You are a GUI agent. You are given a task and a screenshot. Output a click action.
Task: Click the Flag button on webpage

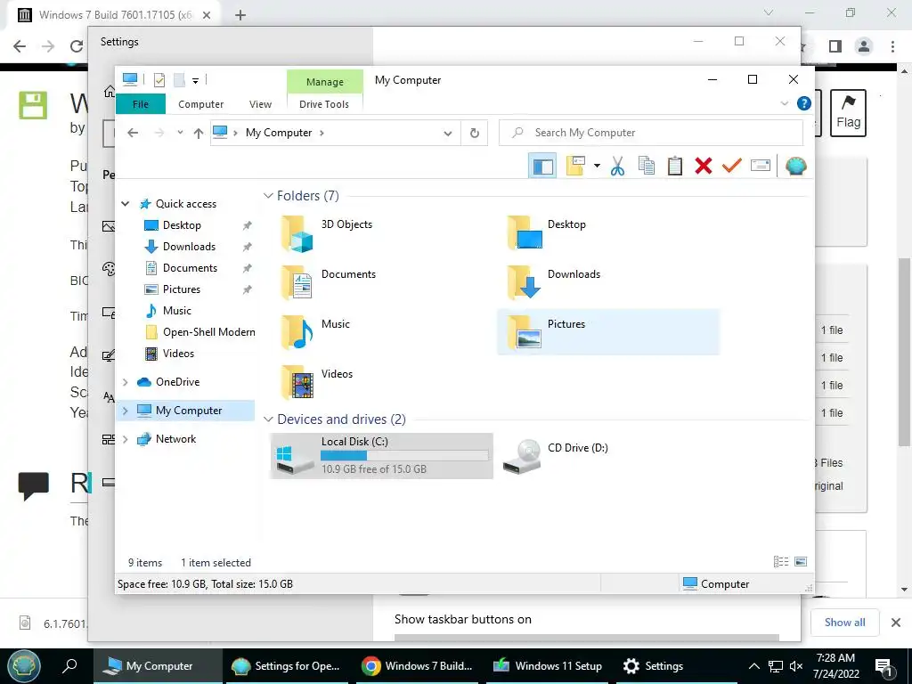point(848,113)
